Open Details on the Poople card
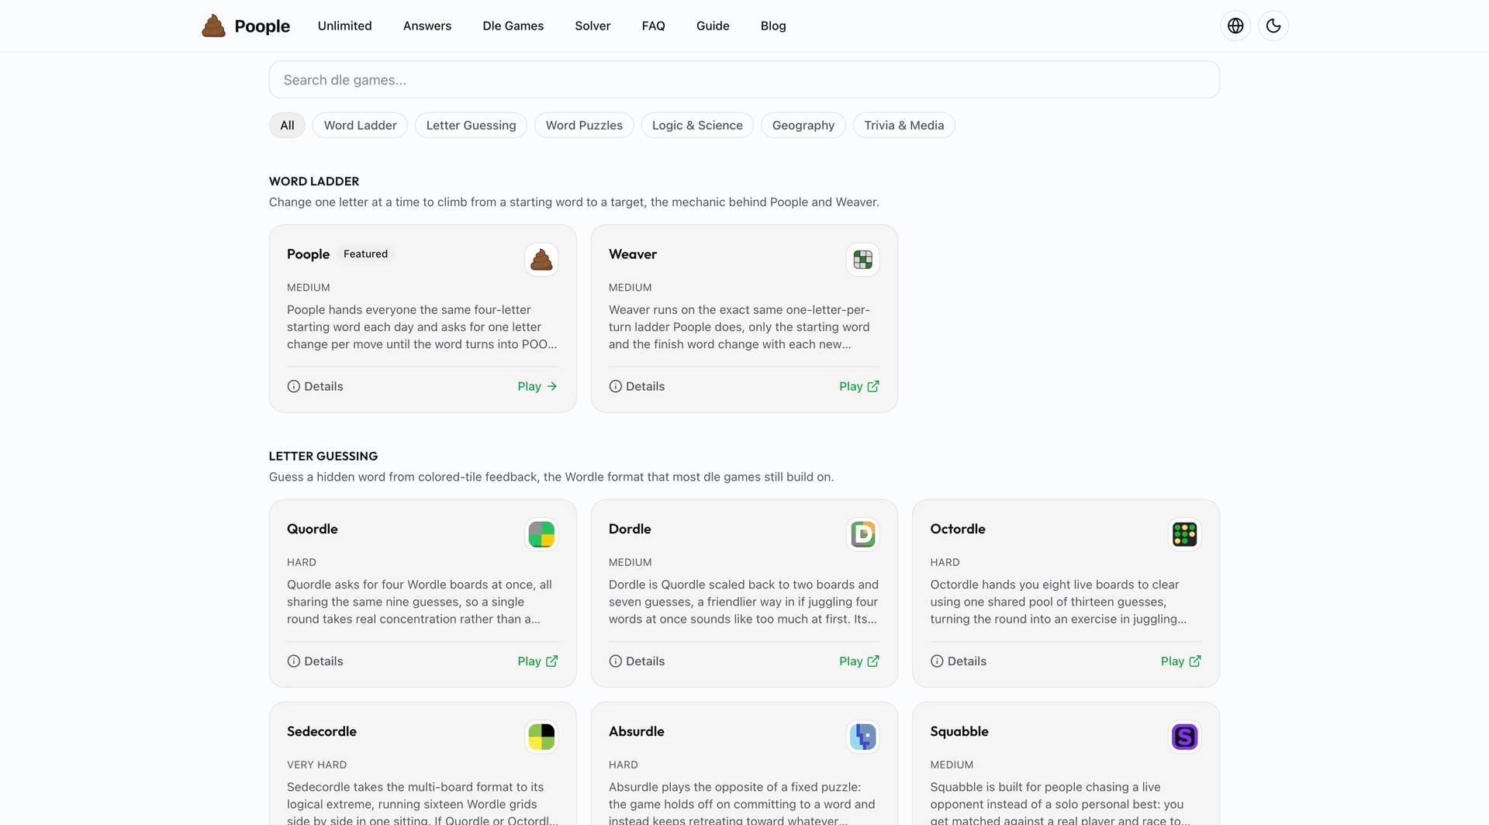1489x825 pixels. tap(315, 386)
